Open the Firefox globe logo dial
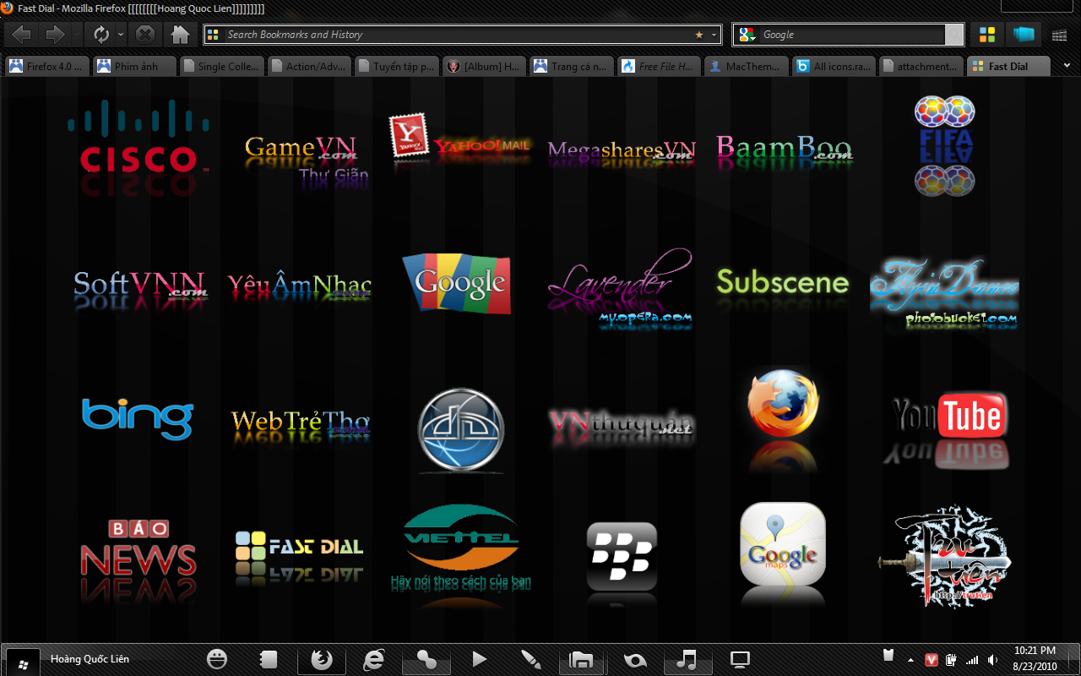This screenshot has width=1081, height=676. coord(783,418)
